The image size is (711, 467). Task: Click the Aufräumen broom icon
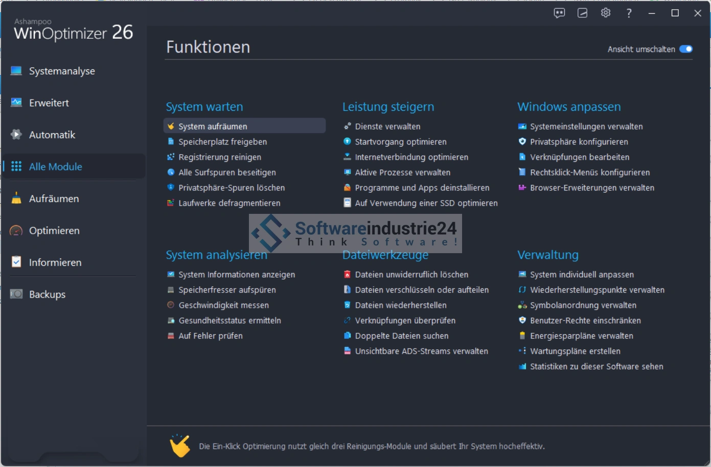pos(16,199)
